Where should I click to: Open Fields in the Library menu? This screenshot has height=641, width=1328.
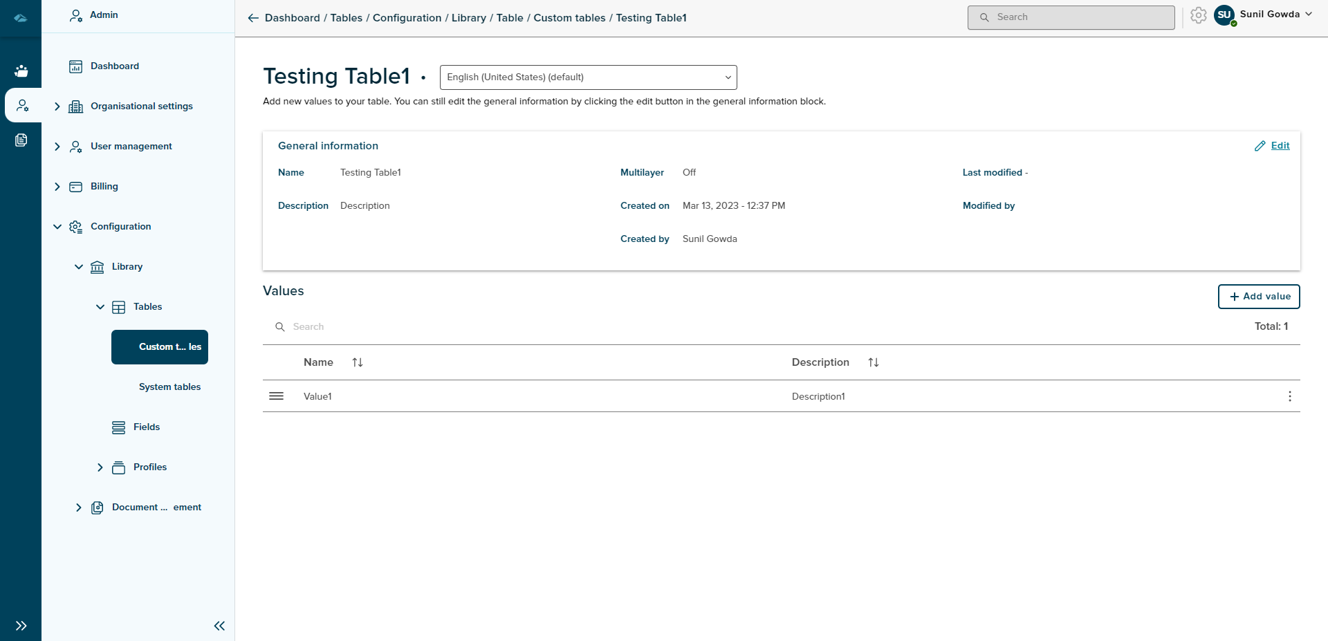coord(146,427)
